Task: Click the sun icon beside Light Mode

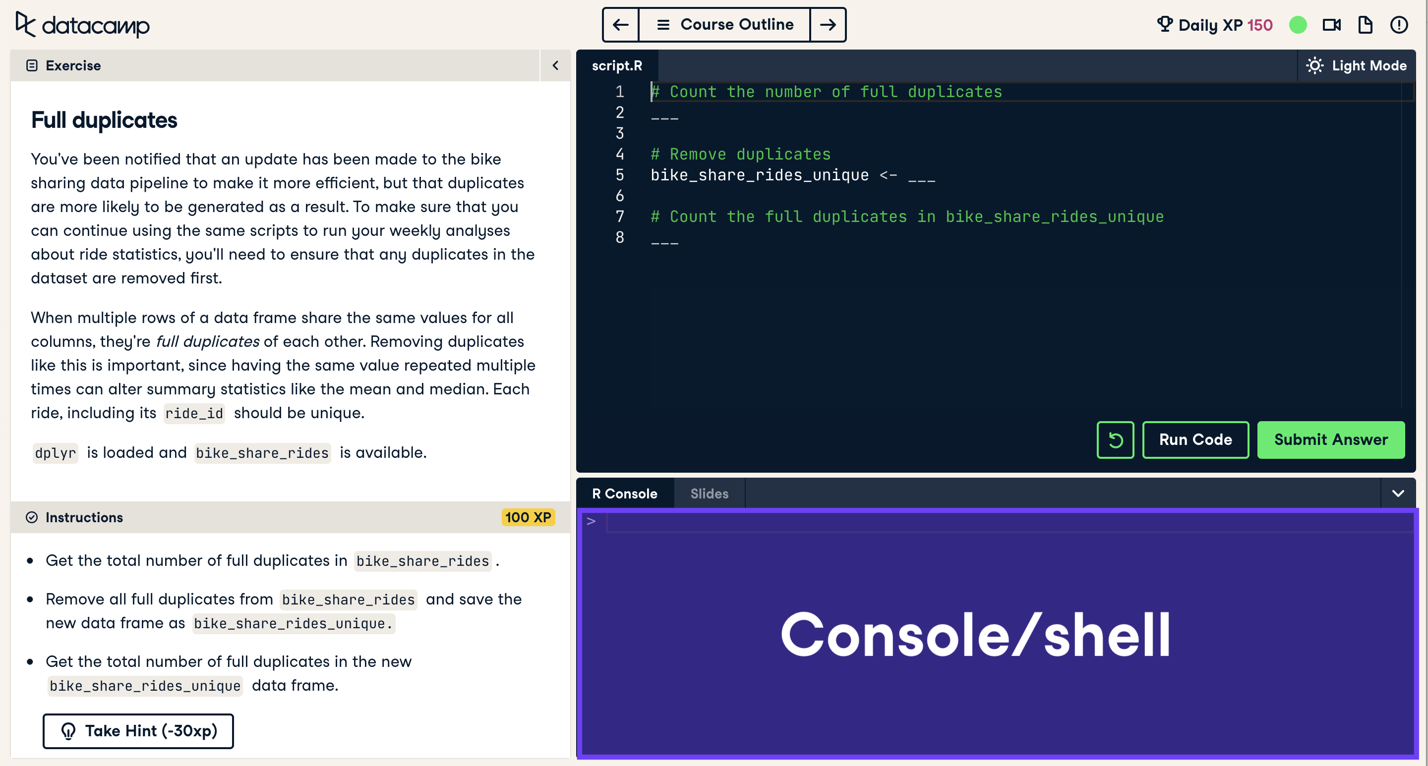Action: pos(1314,65)
